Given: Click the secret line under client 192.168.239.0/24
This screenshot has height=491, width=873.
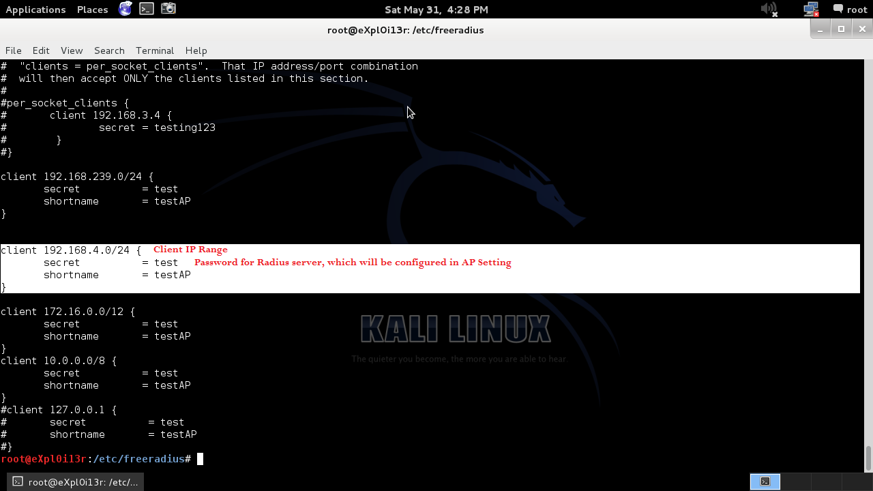Looking at the screenshot, I should pyautogui.click(x=110, y=189).
